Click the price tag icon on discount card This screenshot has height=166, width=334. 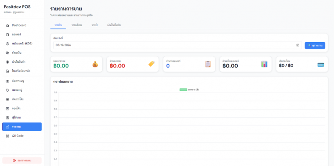tap(151, 64)
